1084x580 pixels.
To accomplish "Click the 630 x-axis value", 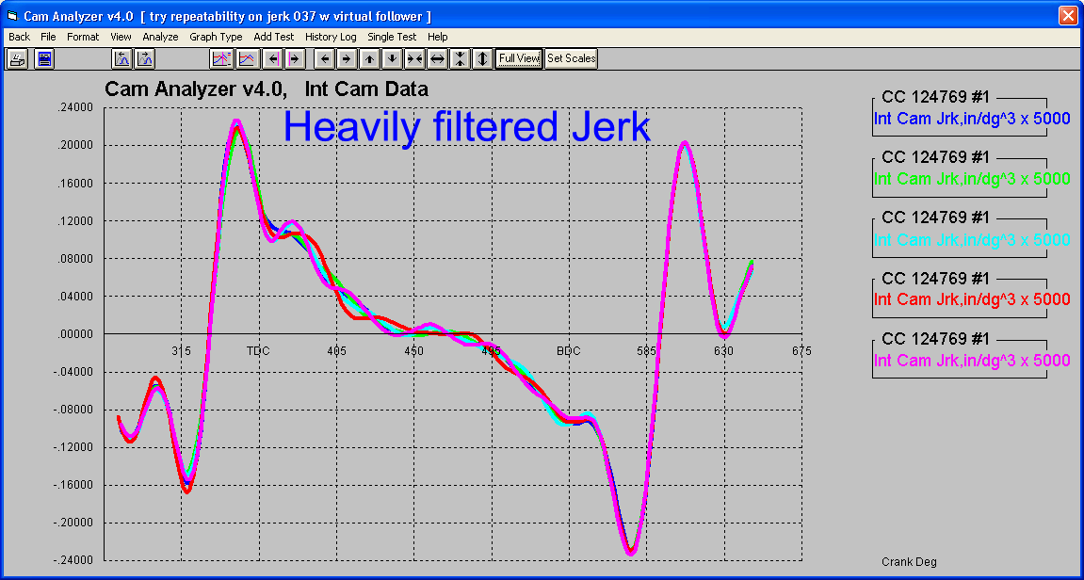I will [724, 350].
